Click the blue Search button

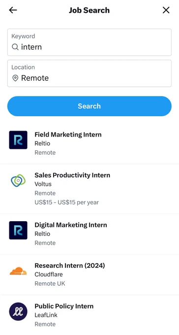coord(89,106)
